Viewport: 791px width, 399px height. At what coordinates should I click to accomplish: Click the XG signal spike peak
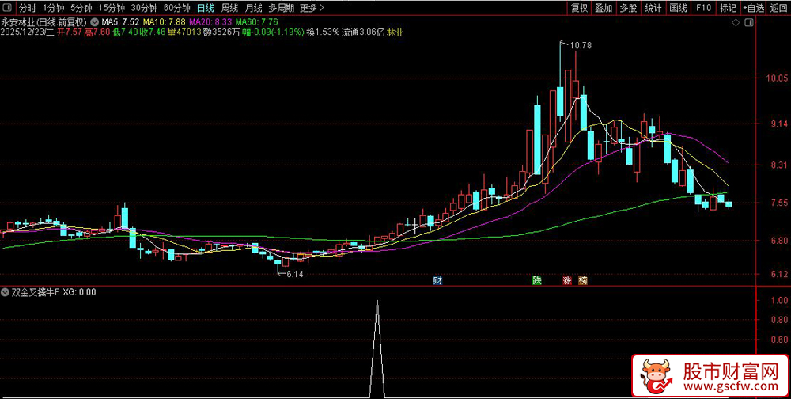(377, 302)
